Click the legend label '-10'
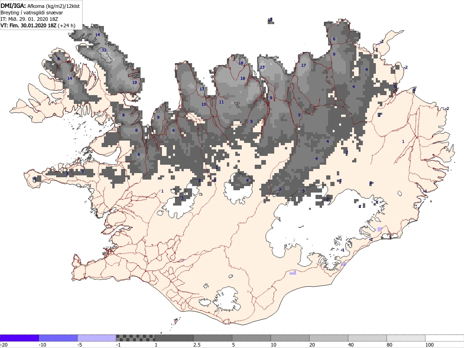Viewport: 464px width, 348px height. (43, 345)
